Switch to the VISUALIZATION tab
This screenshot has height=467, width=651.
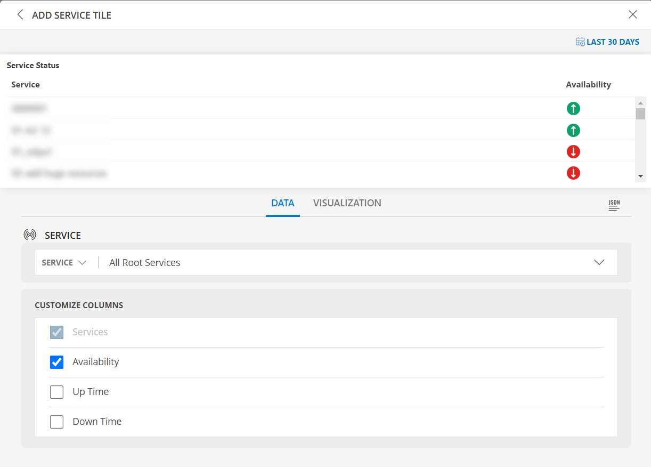tap(347, 203)
